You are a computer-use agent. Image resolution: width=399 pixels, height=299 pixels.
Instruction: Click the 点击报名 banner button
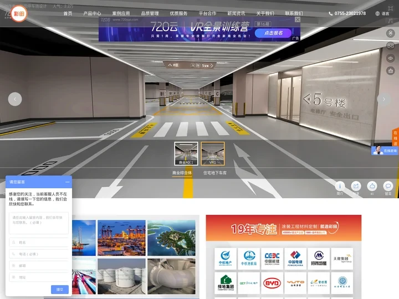(x=273, y=33)
